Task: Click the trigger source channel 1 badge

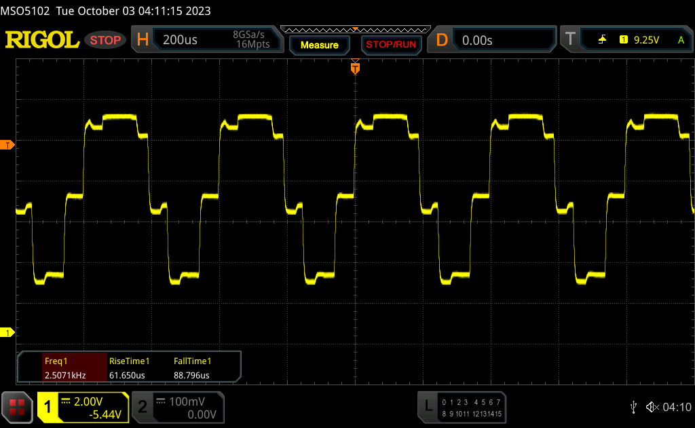Action: 623,40
